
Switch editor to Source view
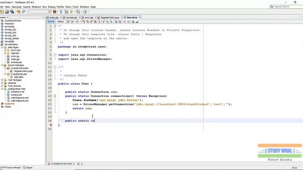coord(51,22)
